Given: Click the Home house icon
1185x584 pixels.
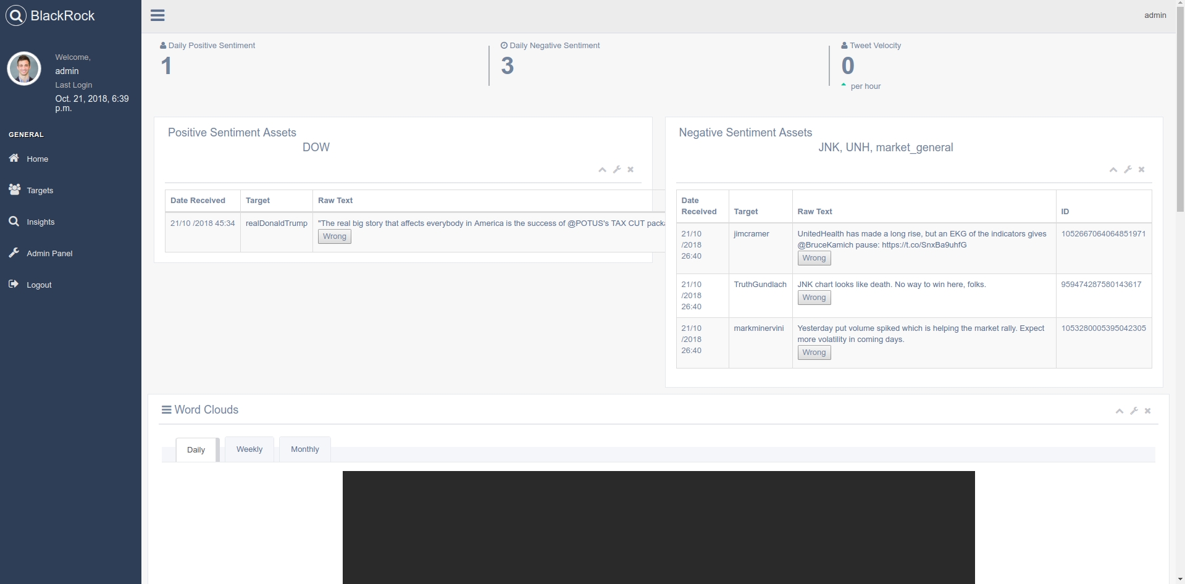Looking at the screenshot, I should click(14, 158).
